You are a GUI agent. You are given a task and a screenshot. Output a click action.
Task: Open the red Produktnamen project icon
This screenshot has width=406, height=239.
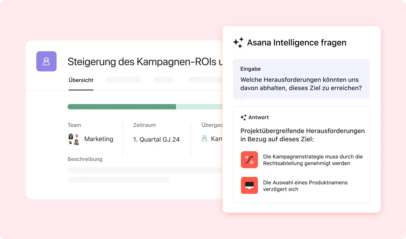click(249, 185)
